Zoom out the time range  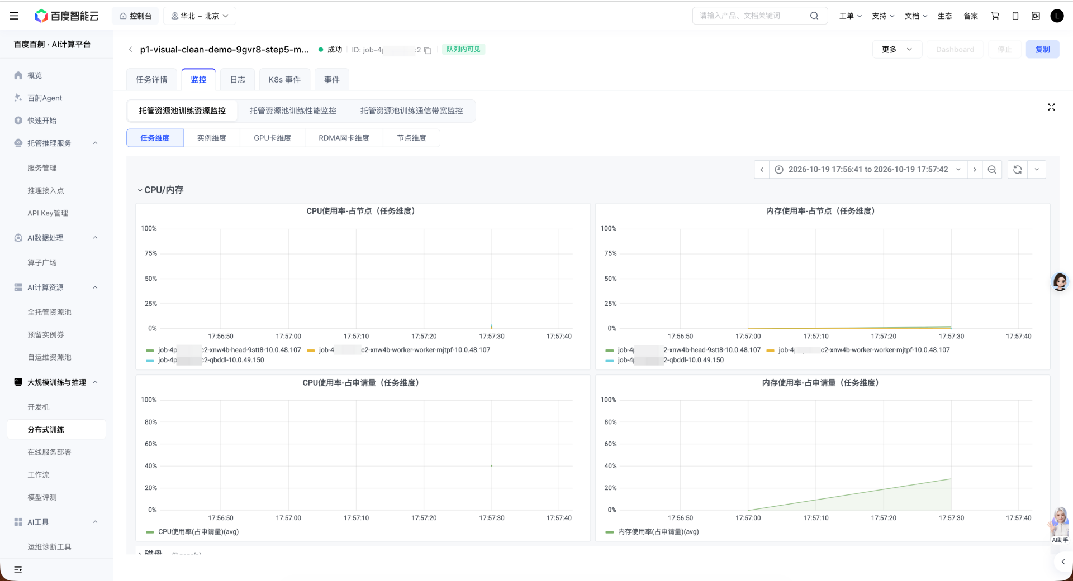[992, 170]
